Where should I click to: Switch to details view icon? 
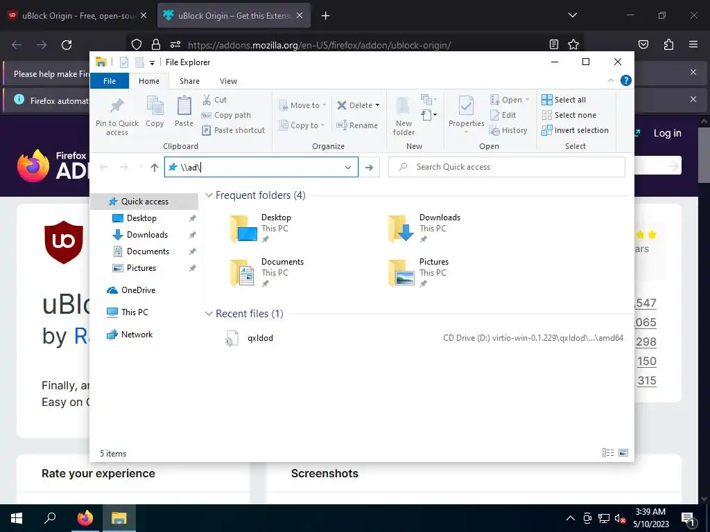click(x=608, y=453)
